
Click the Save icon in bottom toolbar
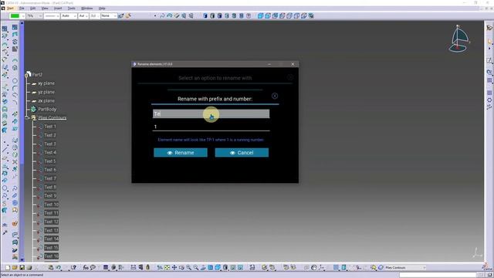22,268
